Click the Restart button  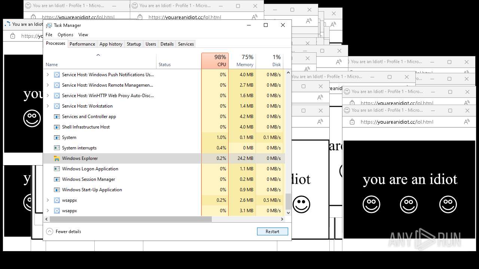(x=272, y=232)
